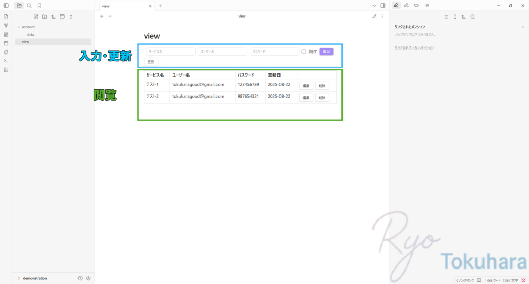This screenshot has width=529, height=284.
Task: Open the bookmarks tab in left sidebar
Action: pyautogui.click(x=39, y=6)
